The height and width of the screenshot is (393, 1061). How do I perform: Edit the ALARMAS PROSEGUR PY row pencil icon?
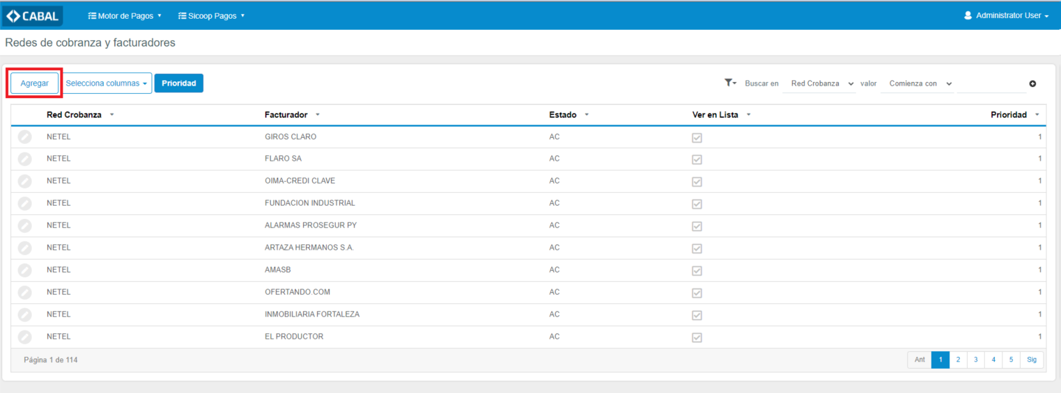click(24, 226)
